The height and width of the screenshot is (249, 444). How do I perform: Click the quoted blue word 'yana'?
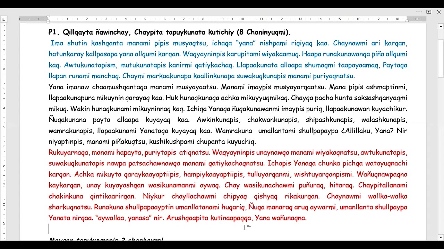point(245,43)
